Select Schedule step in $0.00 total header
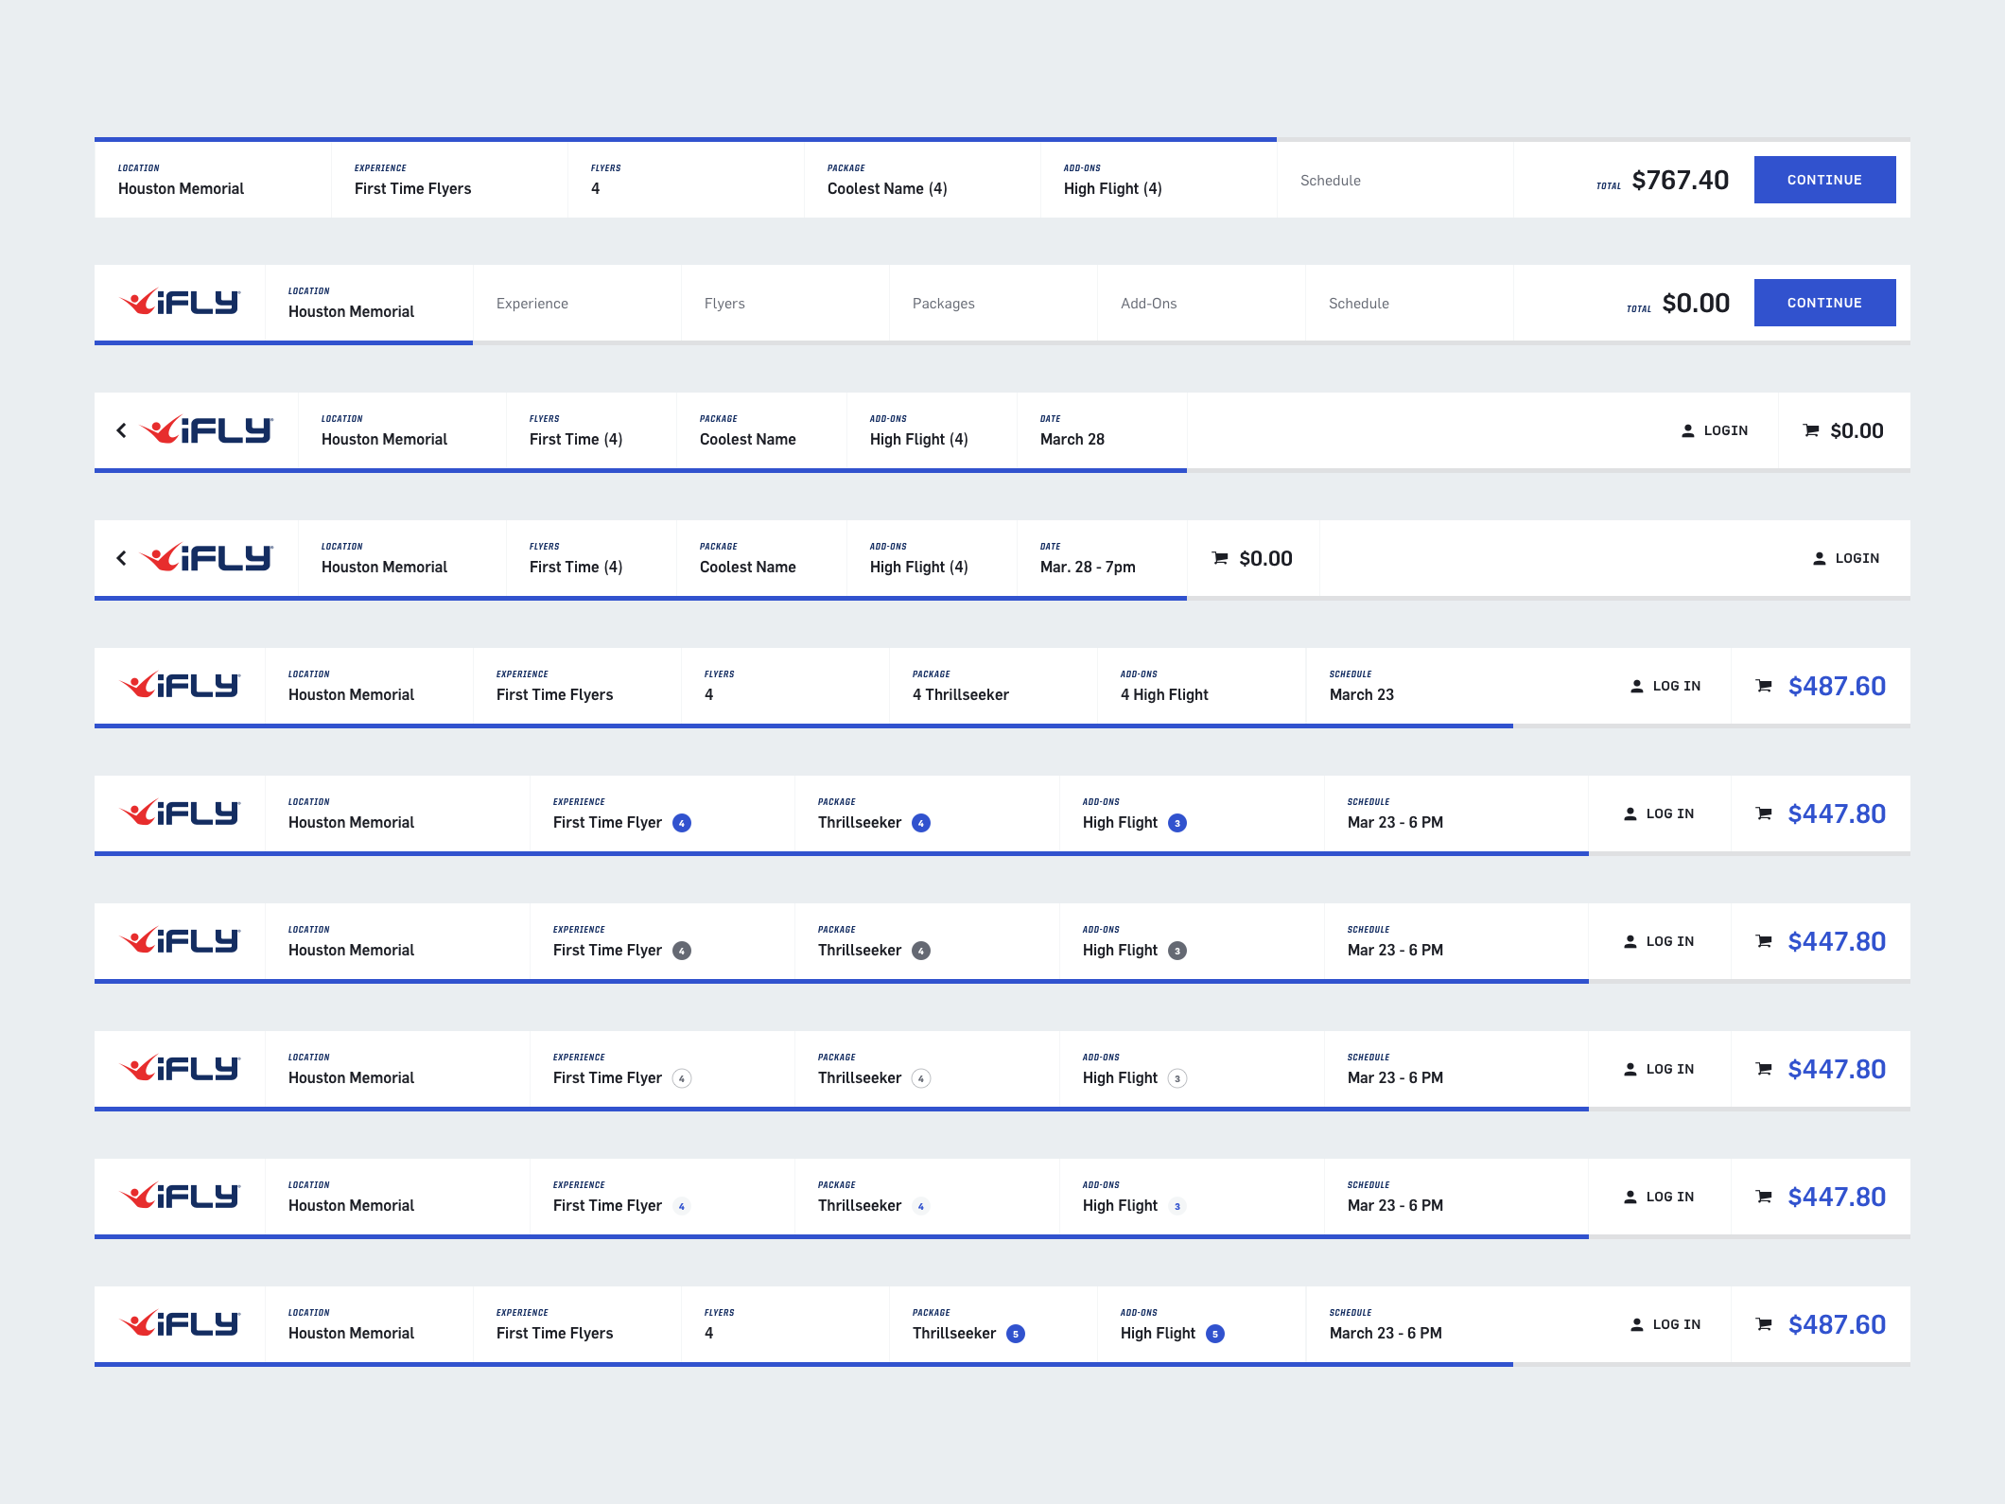2005x1504 pixels. [1409, 303]
